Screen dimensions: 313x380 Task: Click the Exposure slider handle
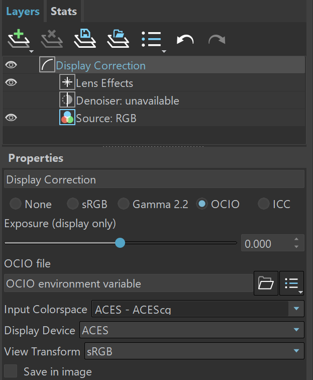point(120,243)
